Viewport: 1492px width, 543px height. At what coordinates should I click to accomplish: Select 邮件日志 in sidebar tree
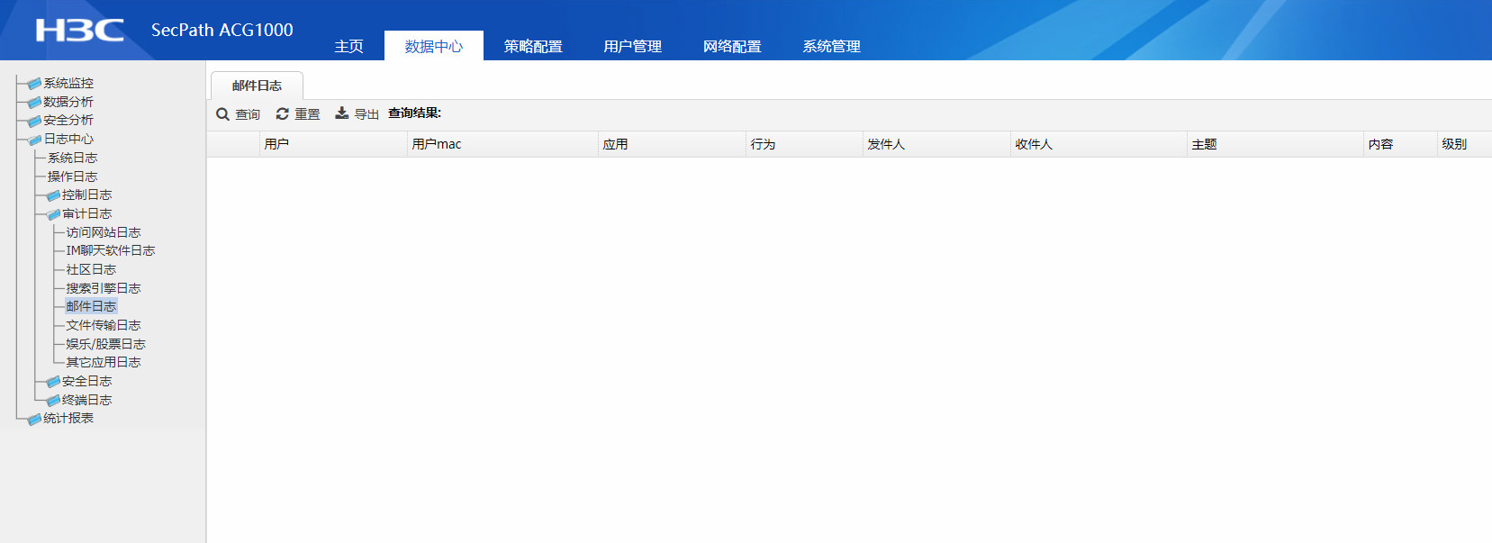pyautogui.click(x=91, y=306)
